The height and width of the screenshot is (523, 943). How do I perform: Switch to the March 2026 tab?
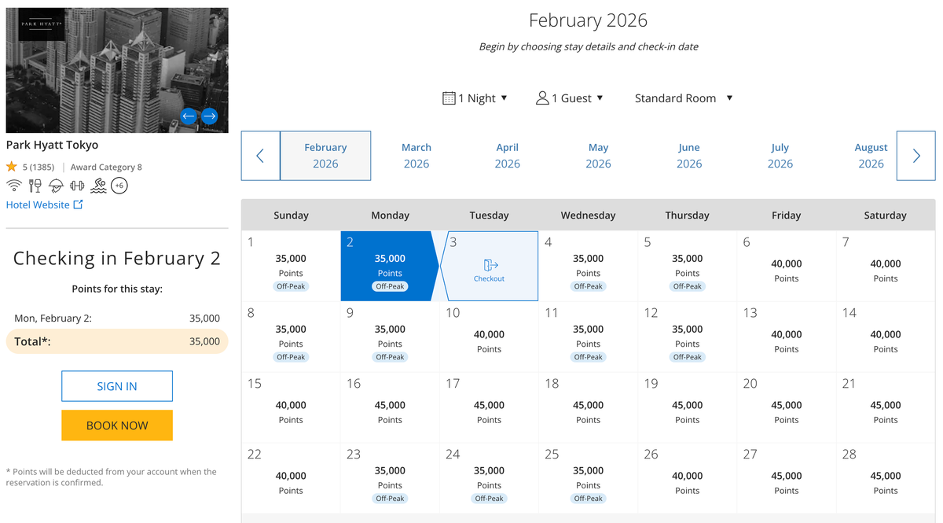click(x=416, y=156)
